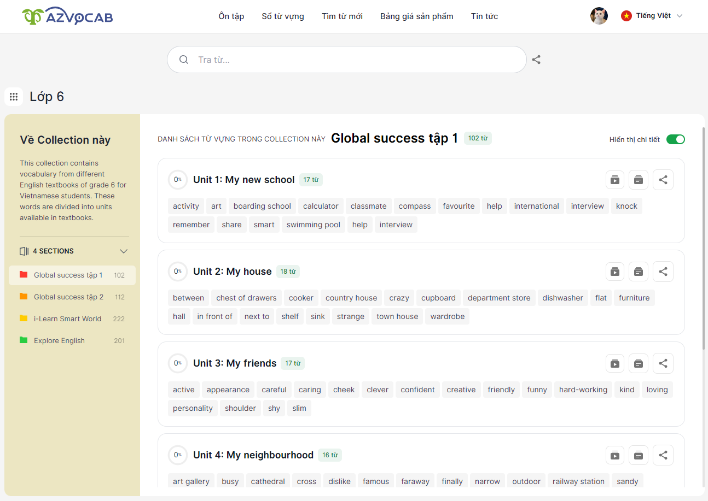Click the word chip 'art gallery'
The height and width of the screenshot is (501, 708).
click(x=191, y=481)
